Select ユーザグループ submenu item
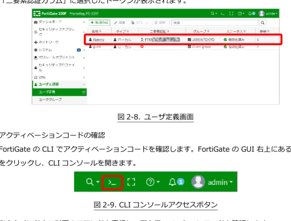The width and height of the screenshot is (291, 221). (x=50, y=100)
